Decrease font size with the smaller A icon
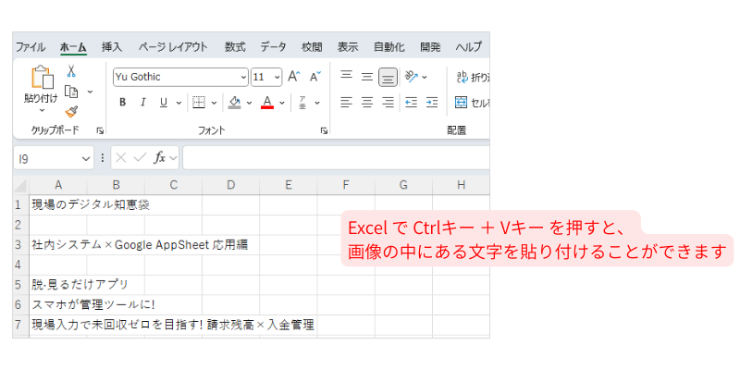 point(314,77)
